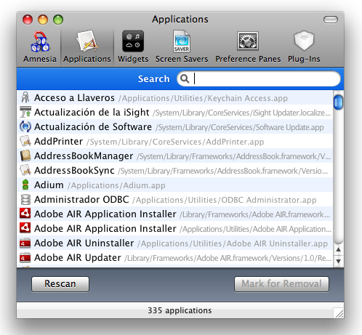This screenshot has height=335, width=362.
Task: Select the Applications toolbar icon
Action: pos(87,47)
